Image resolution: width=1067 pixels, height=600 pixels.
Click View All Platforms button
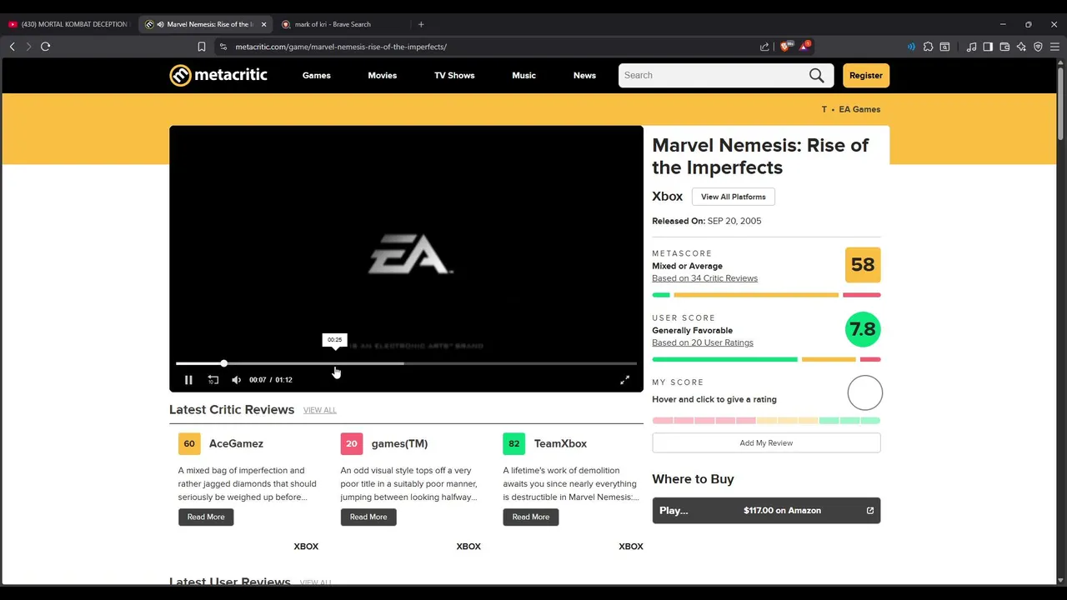click(x=734, y=197)
